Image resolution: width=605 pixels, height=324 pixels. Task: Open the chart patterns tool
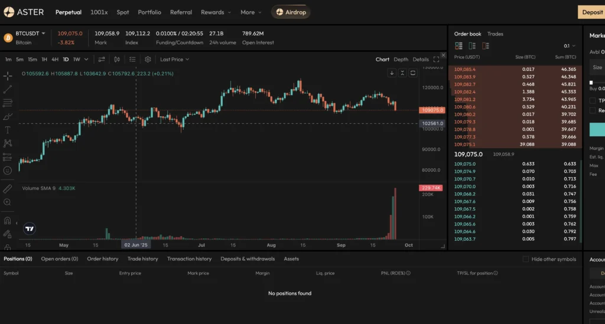[x=7, y=143]
